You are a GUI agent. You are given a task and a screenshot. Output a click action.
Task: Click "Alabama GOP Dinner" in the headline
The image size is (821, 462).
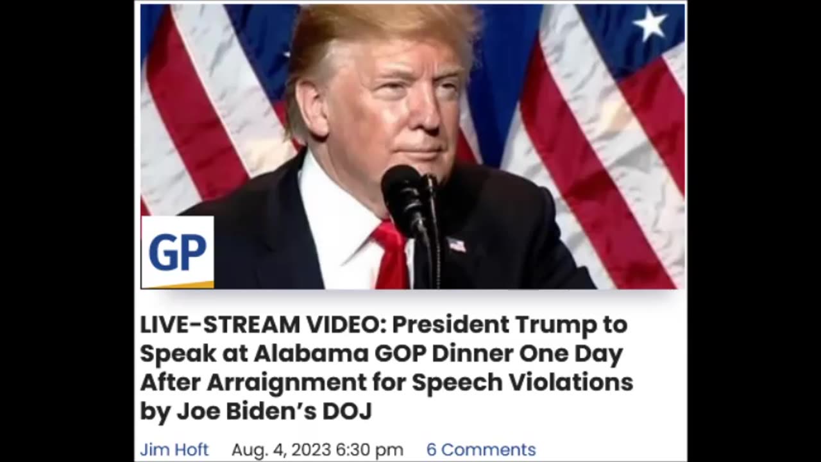(x=384, y=354)
